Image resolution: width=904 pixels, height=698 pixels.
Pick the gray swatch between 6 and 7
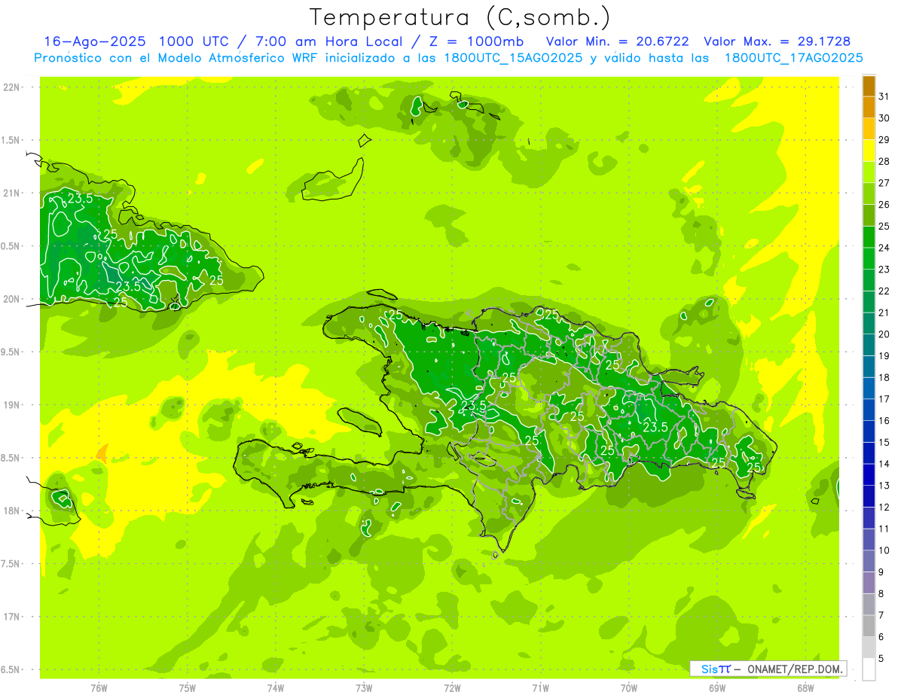pyautogui.click(x=869, y=626)
